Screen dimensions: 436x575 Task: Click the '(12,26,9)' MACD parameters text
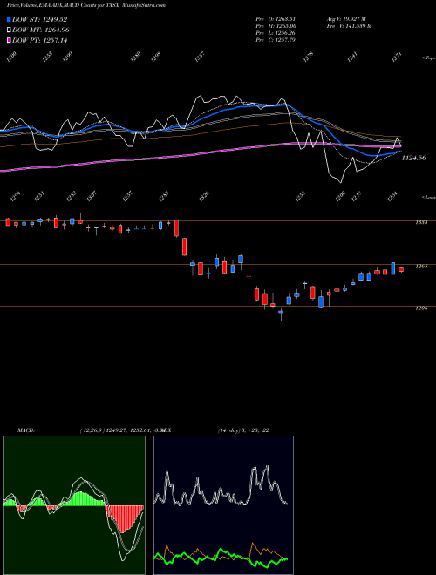pos(92,430)
